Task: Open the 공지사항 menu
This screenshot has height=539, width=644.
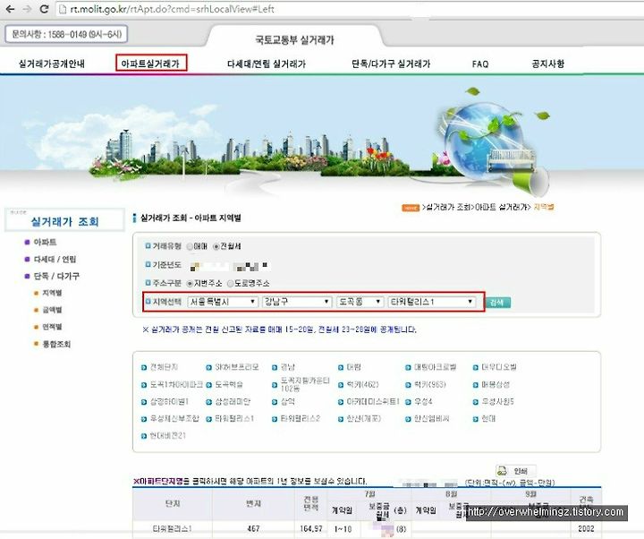Action: coord(547,64)
